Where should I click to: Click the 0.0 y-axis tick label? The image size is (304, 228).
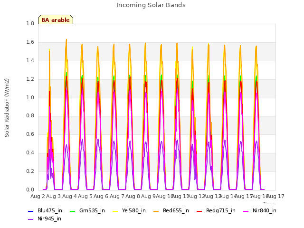pyautogui.click(x=30, y=190)
